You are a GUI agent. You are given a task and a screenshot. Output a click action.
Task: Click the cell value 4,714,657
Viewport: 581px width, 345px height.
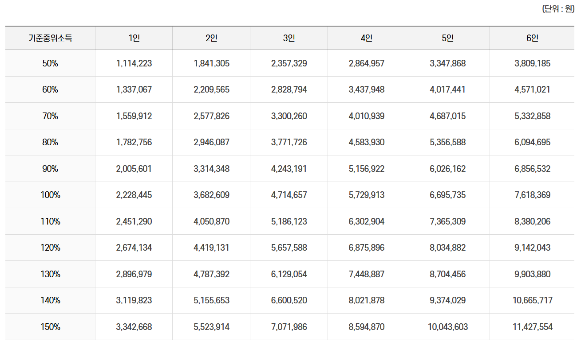pyautogui.click(x=289, y=195)
